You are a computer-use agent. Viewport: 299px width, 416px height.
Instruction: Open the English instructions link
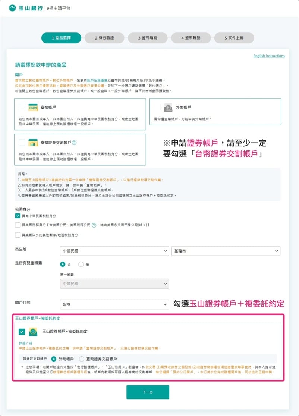[x=269, y=55]
